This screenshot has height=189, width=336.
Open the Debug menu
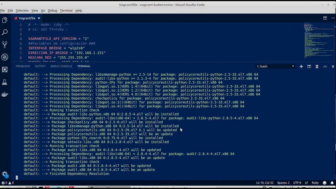52,10
